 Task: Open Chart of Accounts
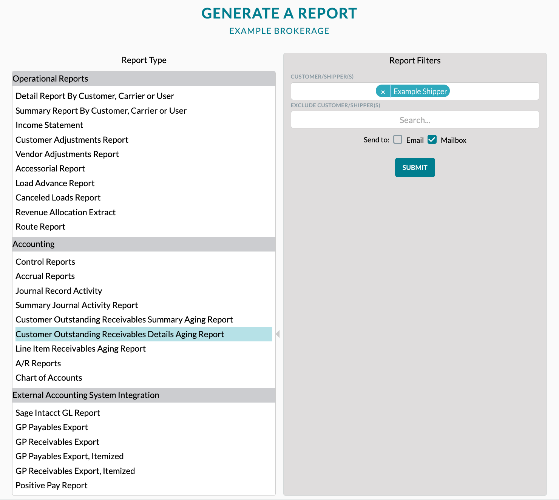coord(49,378)
